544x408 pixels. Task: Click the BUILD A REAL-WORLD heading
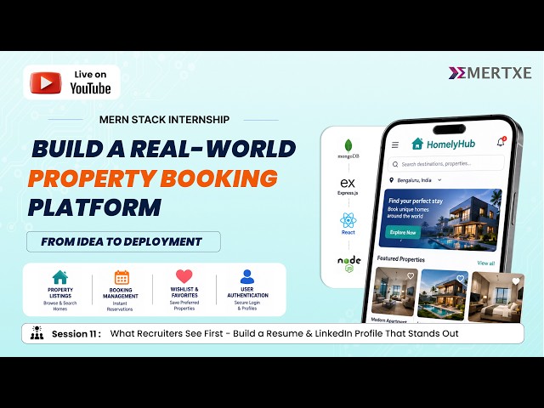(164, 149)
